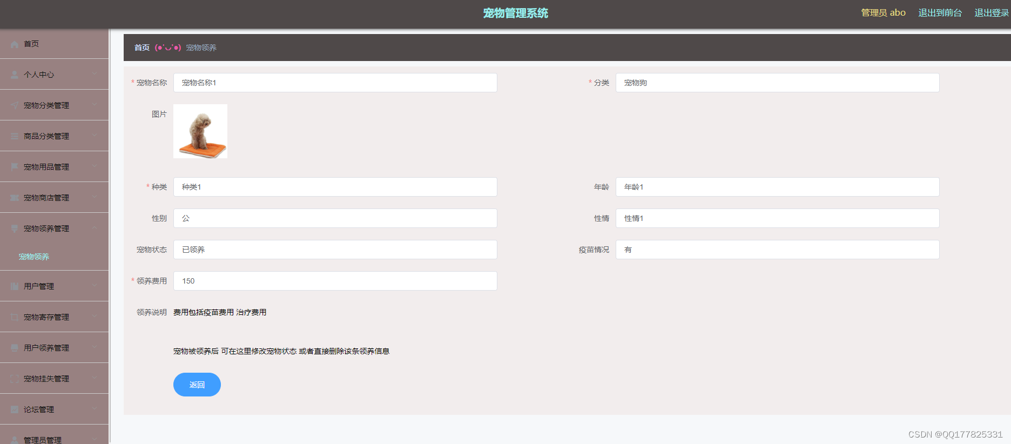This screenshot has width=1011, height=444.
Task: Open the 宠物寄存管理 menu label
Action: pos(46,317)
